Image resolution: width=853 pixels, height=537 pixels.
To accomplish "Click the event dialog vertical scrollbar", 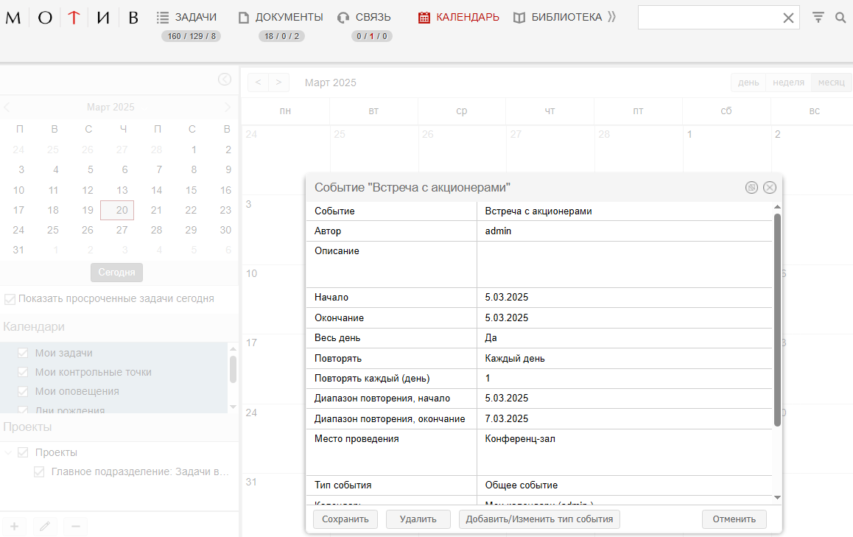I will [x=777, y=317].
